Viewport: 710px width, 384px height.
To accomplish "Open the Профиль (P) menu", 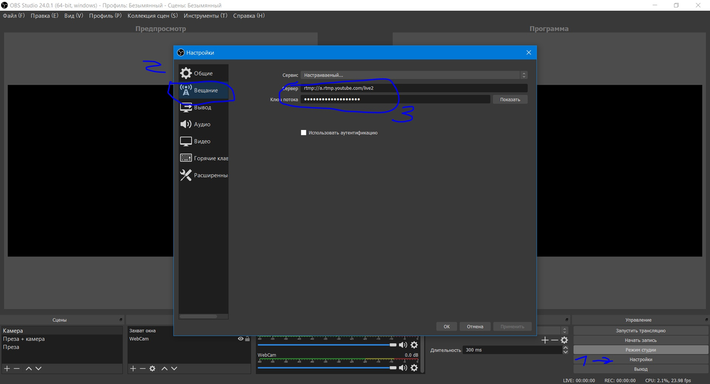I will tap(105, 16).
